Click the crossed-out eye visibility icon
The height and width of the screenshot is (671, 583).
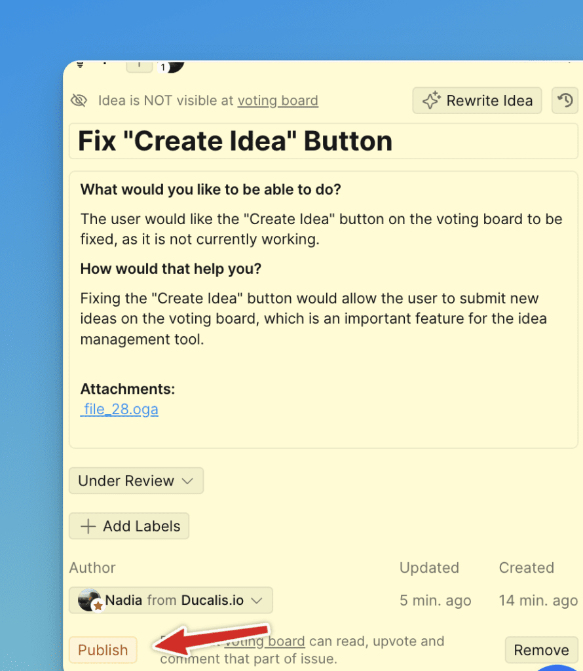[x=79, y=100]
